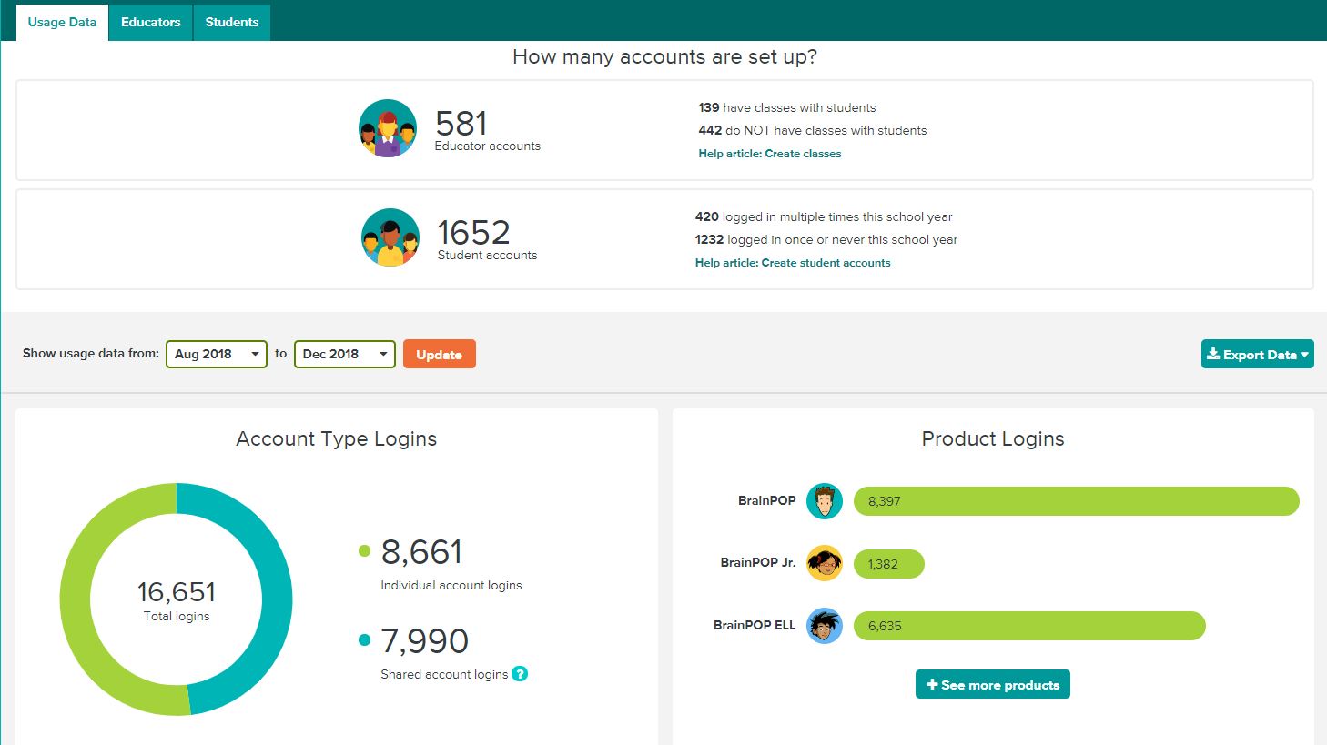Image resolution: width=1327 pixels, height=745 pixels.
Task: Open the Dec 2018 end date dropdown
Action: pos(344,354)
